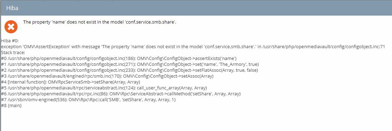Image resolution: width=392 pixels, height=131 pixels.
Task: Click stack line #6 ServiceAbstract callMethod
Action: [x=121, y=94]
